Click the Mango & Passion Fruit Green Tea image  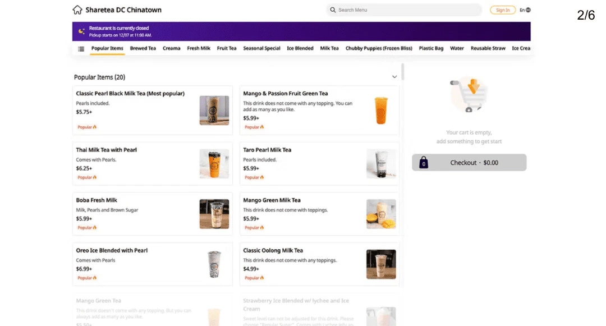[380, 111]
